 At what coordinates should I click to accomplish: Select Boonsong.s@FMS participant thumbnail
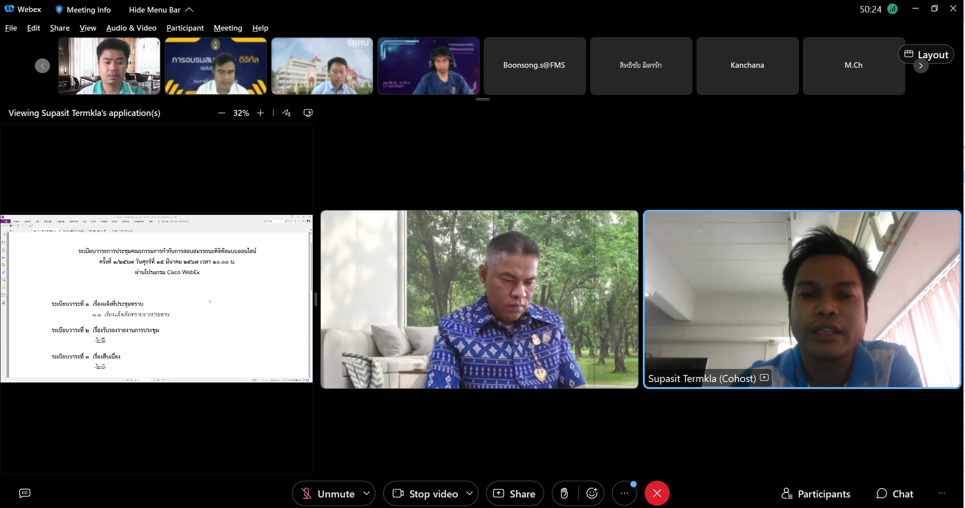tap(534, 66)
